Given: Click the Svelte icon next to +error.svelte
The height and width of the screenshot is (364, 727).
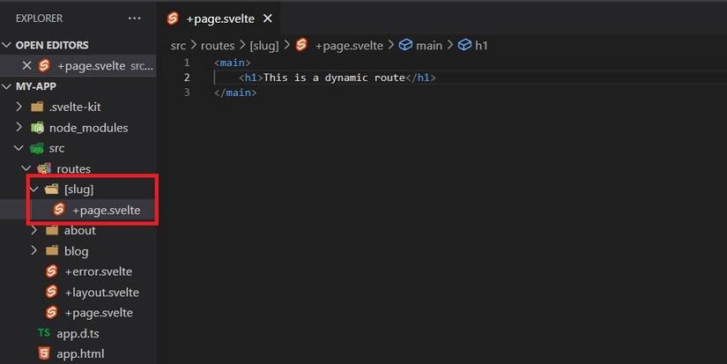Looking at the screenshot, I should (52, 271).
